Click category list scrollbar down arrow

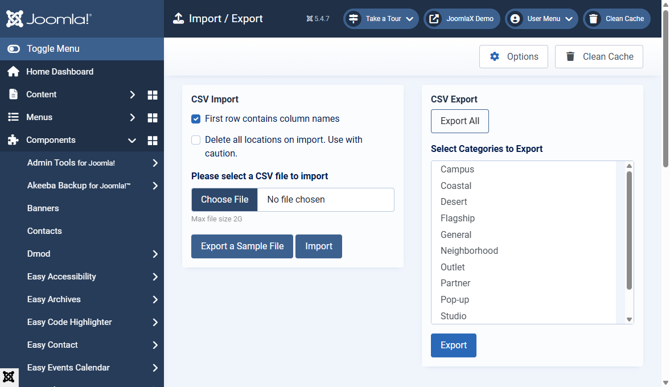(x=629, y=319)
